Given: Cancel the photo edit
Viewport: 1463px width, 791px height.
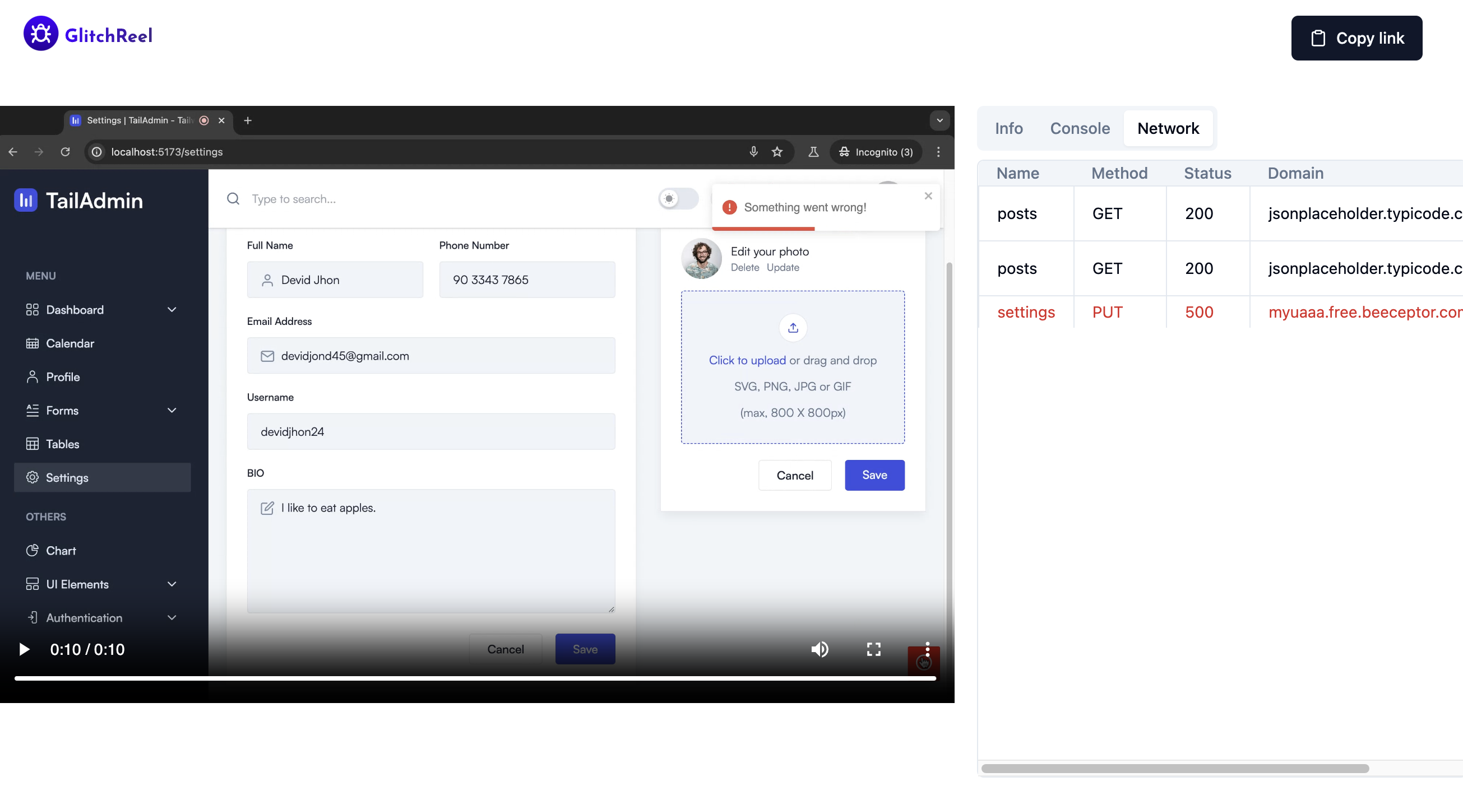Looking at the screenshot, I should (x=794, y=476).
